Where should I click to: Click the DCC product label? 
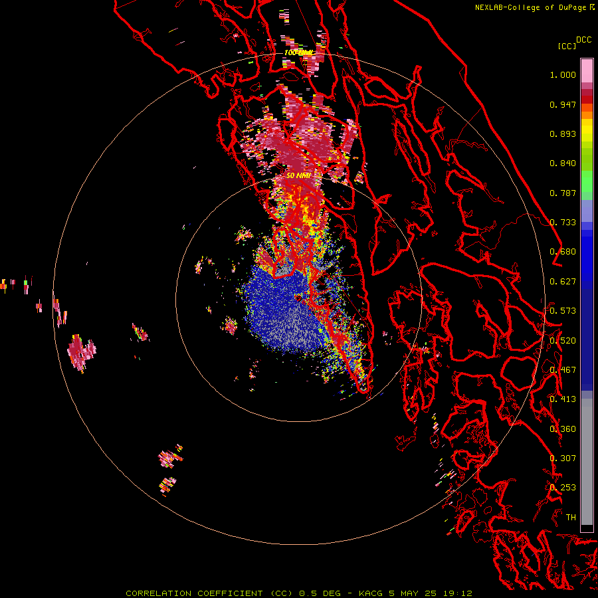tap(584, 40)
